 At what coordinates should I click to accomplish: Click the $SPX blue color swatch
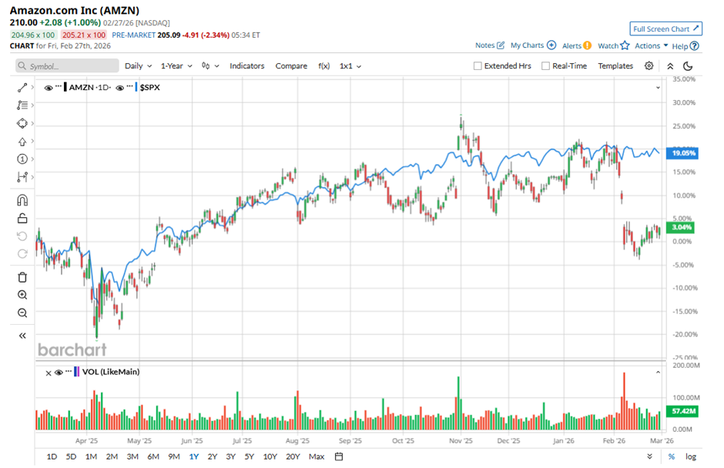136,87
